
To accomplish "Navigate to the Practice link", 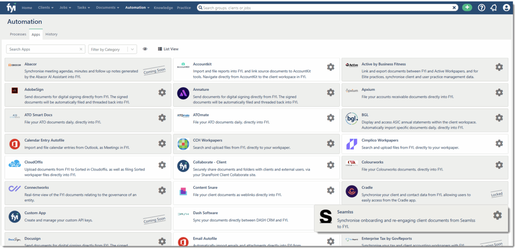I will [x=184, y=8].
